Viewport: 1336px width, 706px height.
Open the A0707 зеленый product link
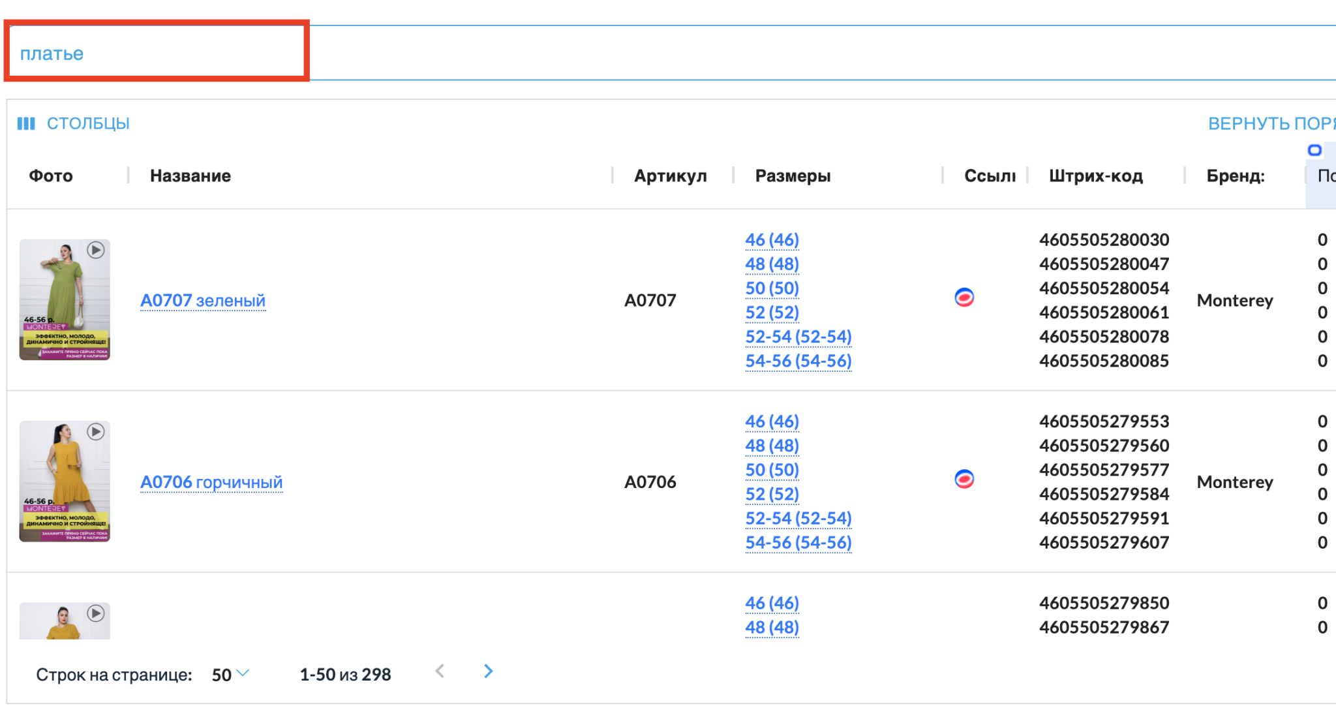coord(203,300)
